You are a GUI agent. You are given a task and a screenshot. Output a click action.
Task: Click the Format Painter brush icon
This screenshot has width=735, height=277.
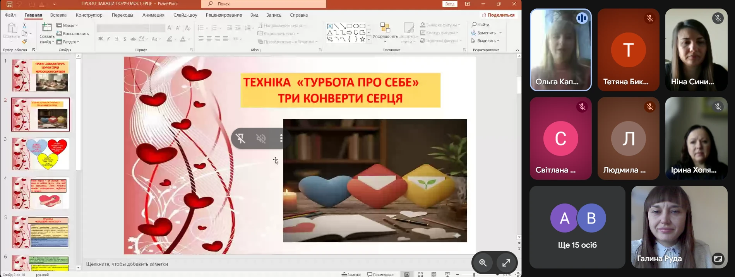(24, 41)
